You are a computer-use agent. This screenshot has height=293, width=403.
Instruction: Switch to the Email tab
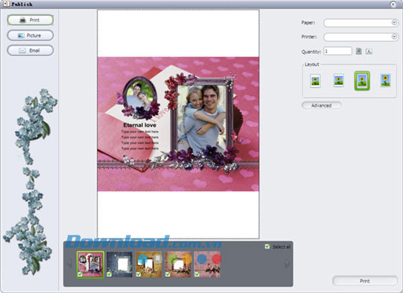pos(30,50)
